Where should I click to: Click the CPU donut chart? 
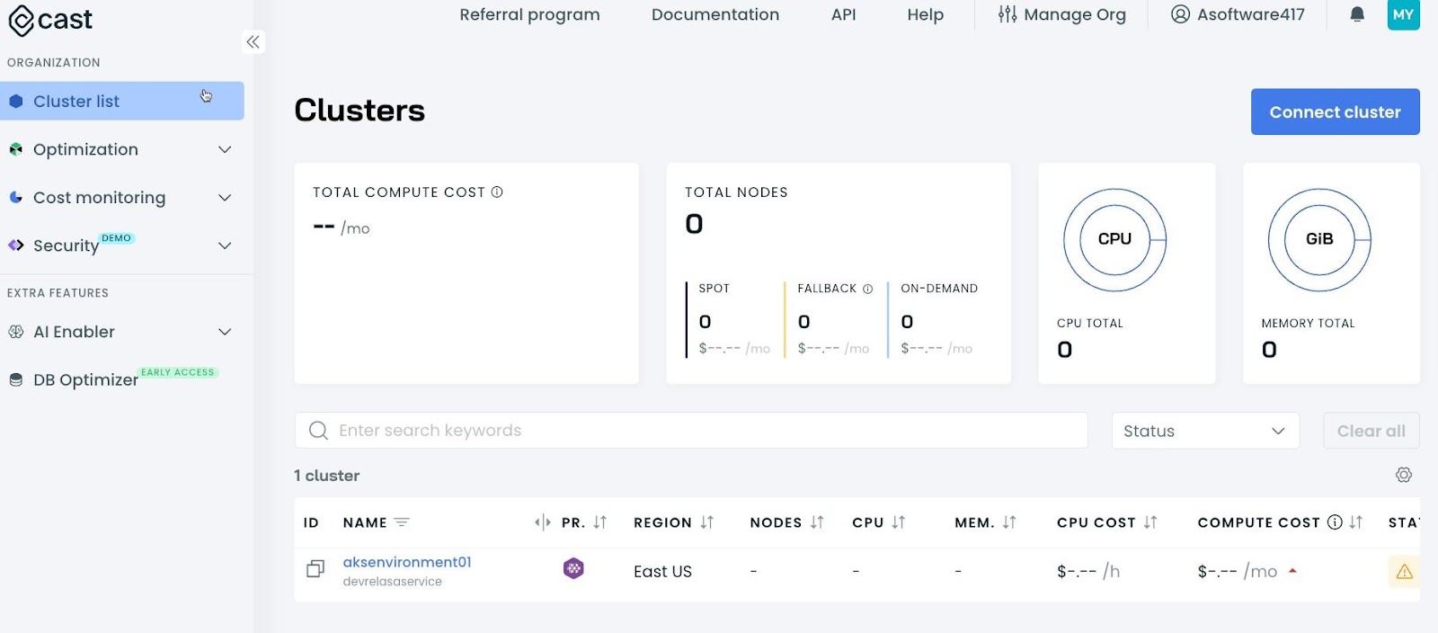click(x=1114, y=239)
